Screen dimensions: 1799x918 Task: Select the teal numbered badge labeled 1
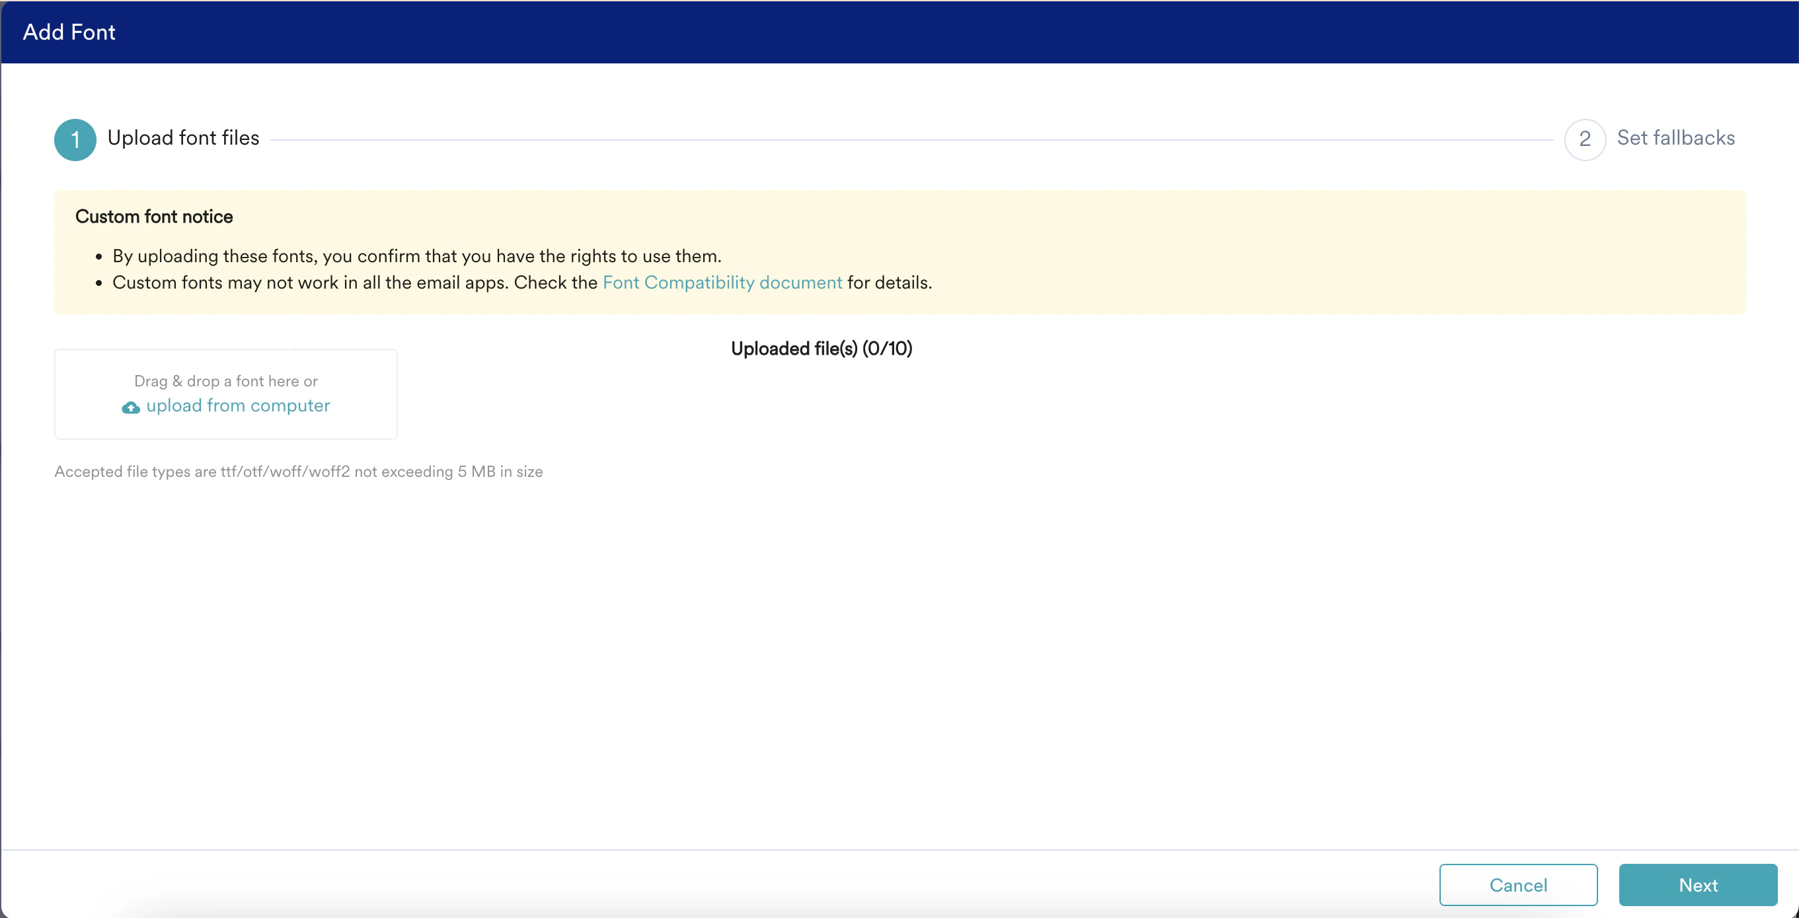tap(75, 139)
